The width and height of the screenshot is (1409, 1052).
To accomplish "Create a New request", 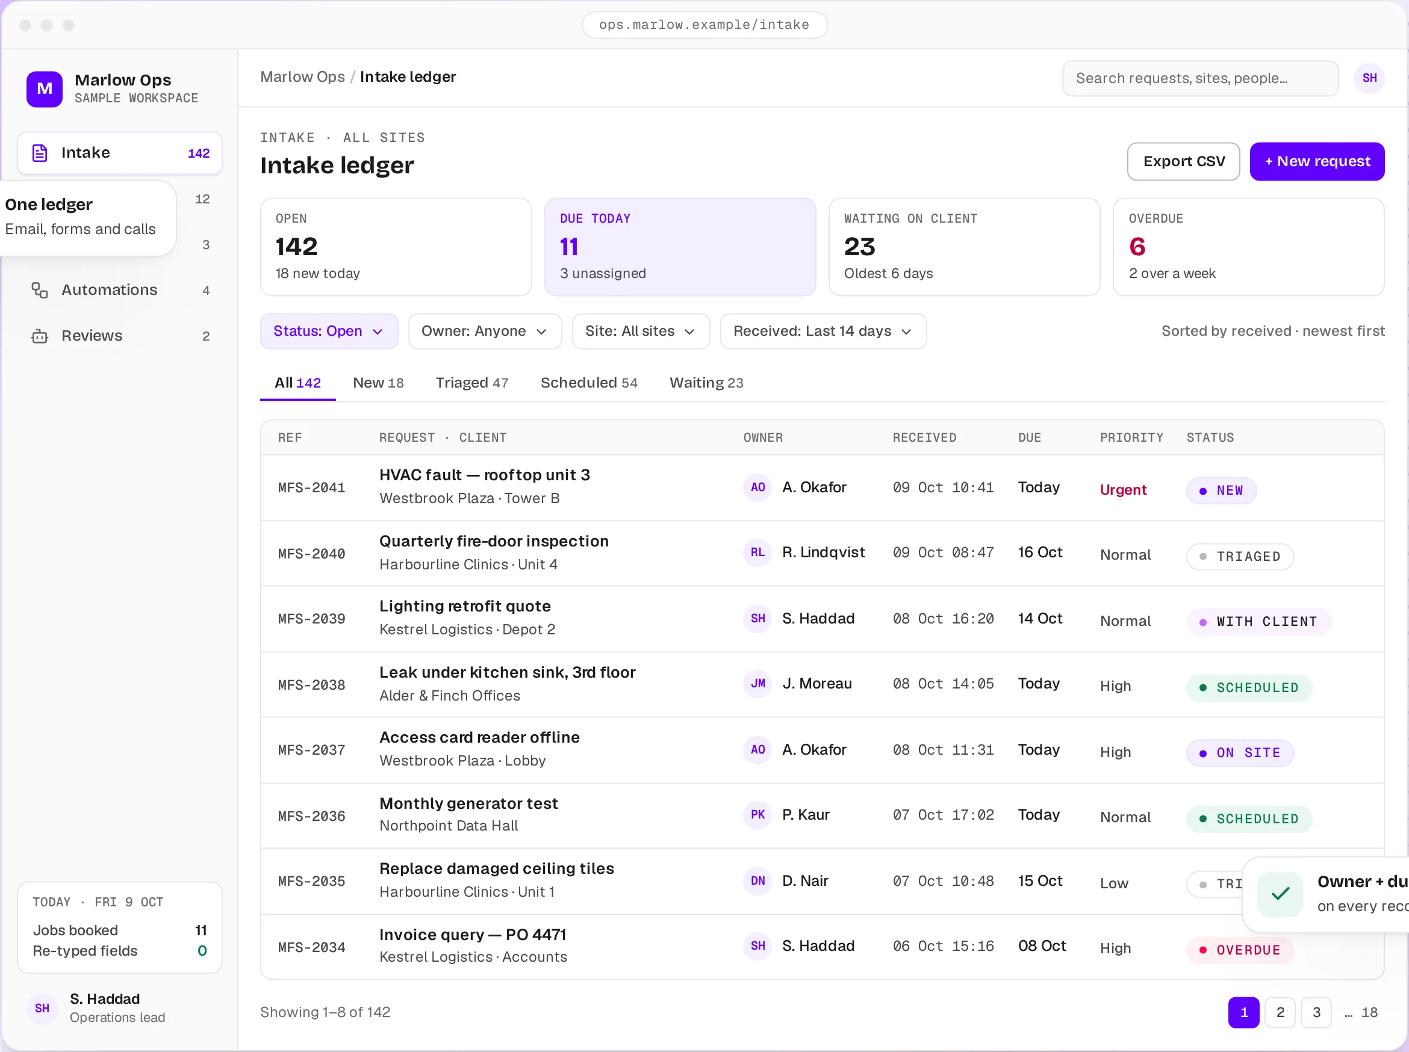I will click(1317, 162).
